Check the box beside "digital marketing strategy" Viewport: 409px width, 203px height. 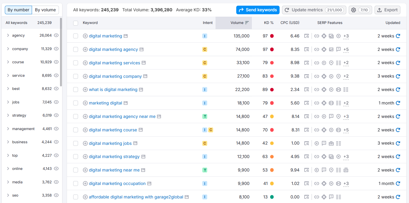point(76,156)
